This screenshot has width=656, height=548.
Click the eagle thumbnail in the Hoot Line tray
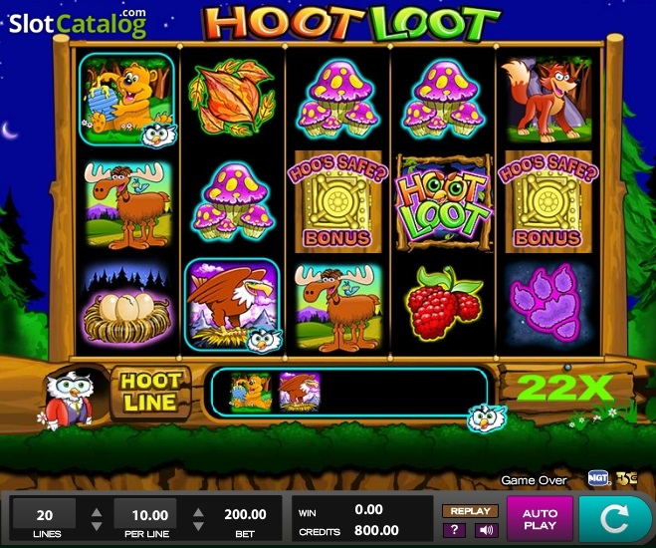click(300, 393)
